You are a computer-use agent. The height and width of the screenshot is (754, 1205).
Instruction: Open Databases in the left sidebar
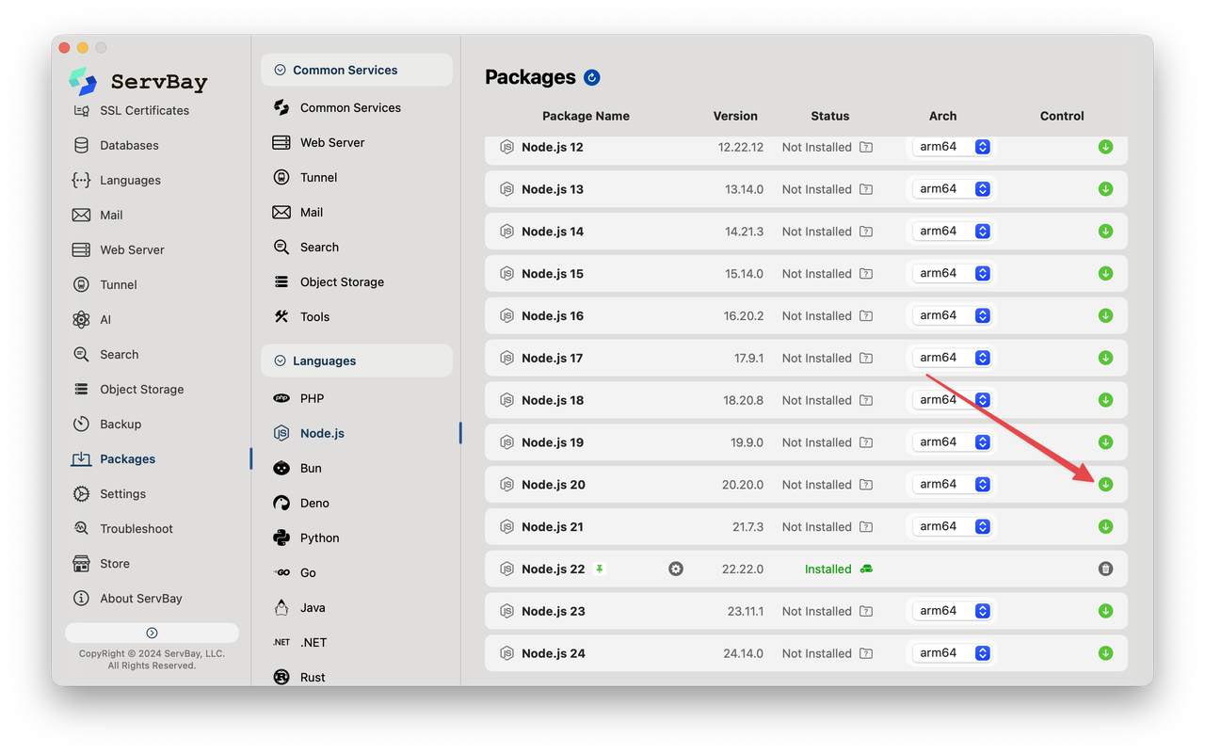click(129, 145)
